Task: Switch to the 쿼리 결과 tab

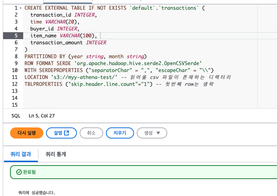Action: click(x=20, y=154)
